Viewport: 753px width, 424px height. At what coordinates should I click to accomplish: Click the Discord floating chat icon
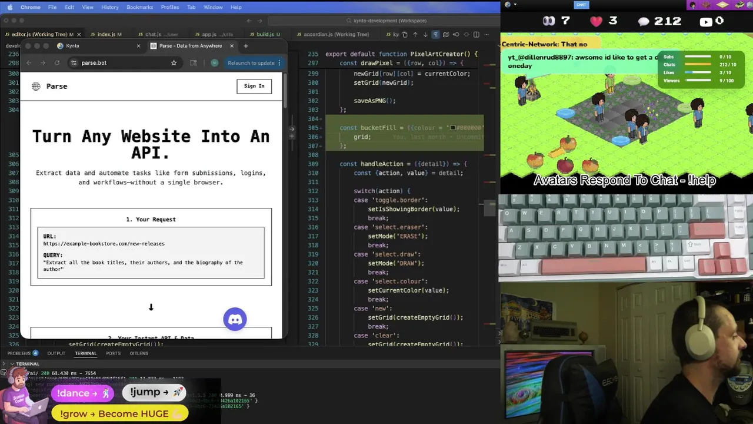(x=235, y=319)
